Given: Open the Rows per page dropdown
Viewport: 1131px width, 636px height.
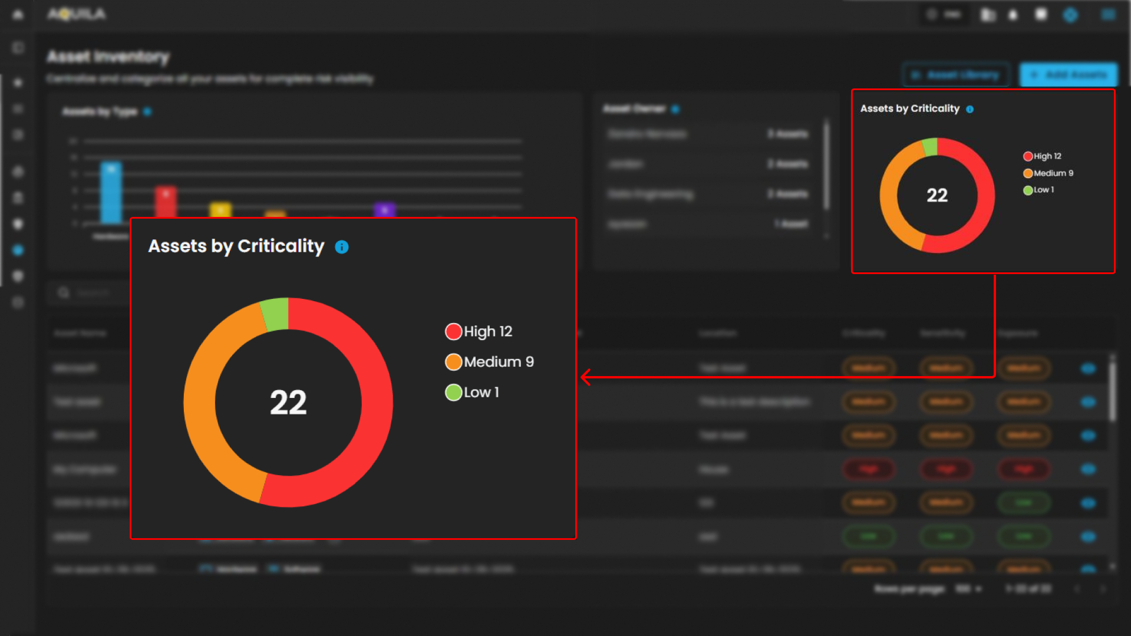Looking at the screenshot, I should click(968, 589).
